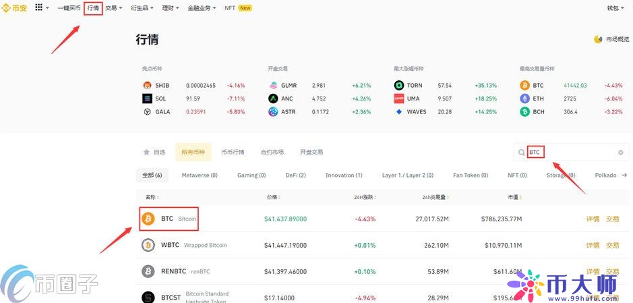
Task: Open the apps grid menu icon
Action: [38, 8]
